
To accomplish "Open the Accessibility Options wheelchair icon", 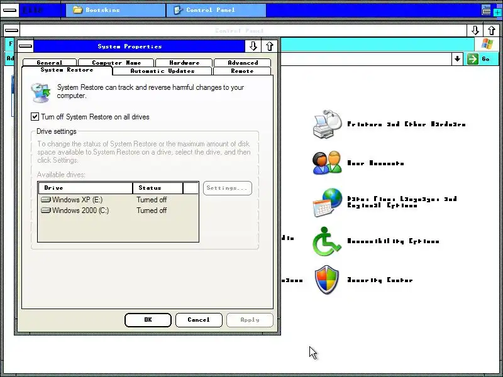I will (326, 241).
